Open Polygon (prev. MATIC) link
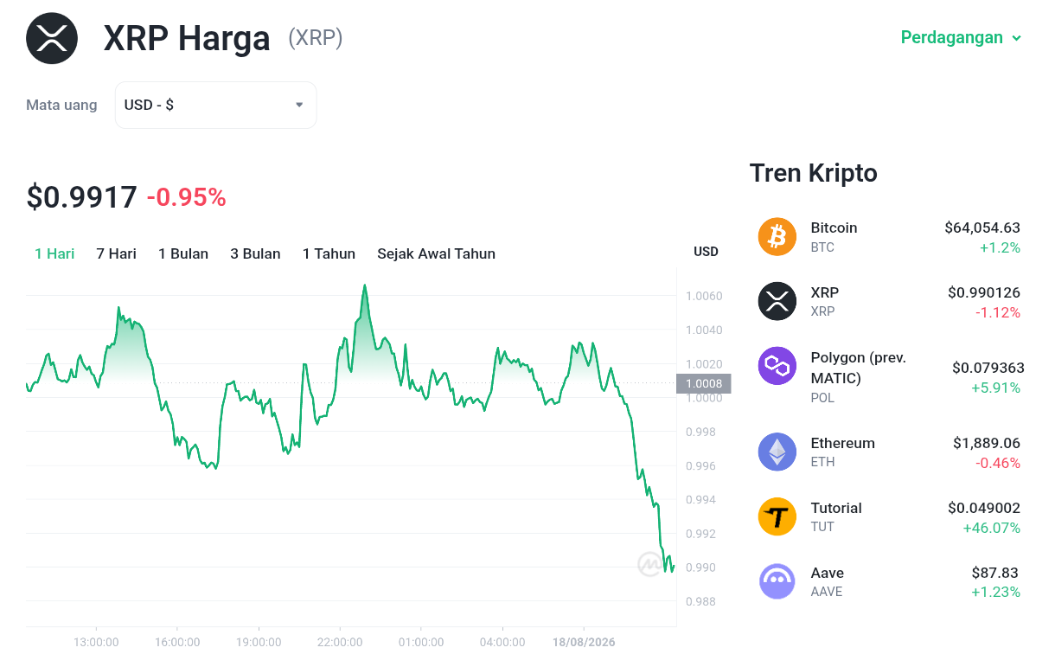 point(858,368)
